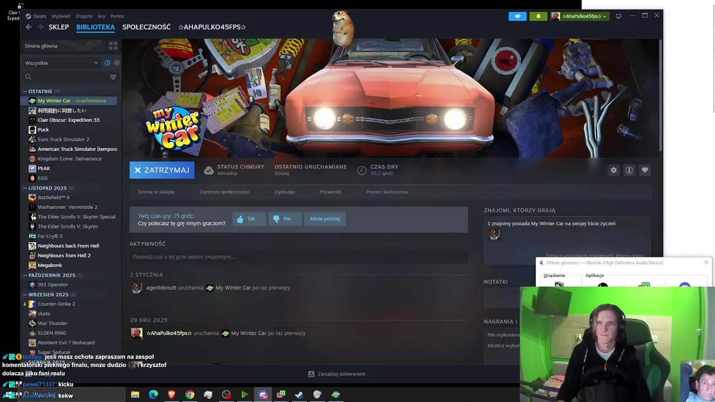Vote Nie thumbs down button
Viewport: 715px width, 402px height.
pos(285,219)
